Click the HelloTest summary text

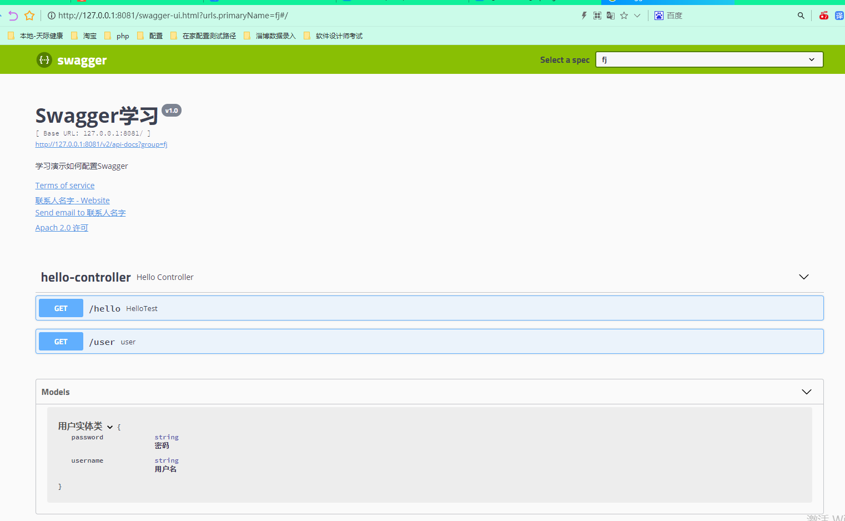142,309
